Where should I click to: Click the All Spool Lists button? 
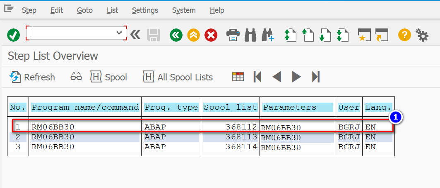pos(178,77)
